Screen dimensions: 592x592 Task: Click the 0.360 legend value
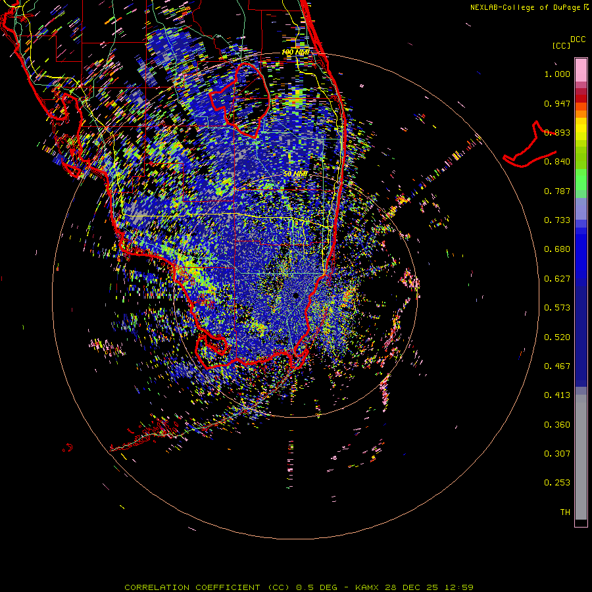pos(557,425)
